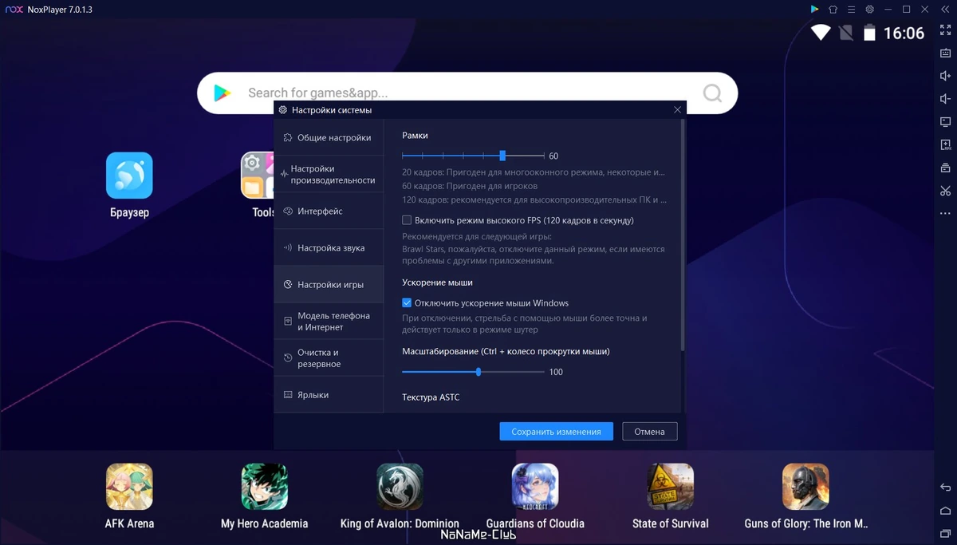Click the Ускорение мыши heading
This screenshot has width=957, height=545.
tap(437, 282)
